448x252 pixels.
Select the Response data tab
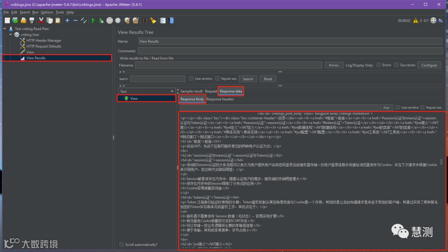pyautogui.click(x=231, y=91)
